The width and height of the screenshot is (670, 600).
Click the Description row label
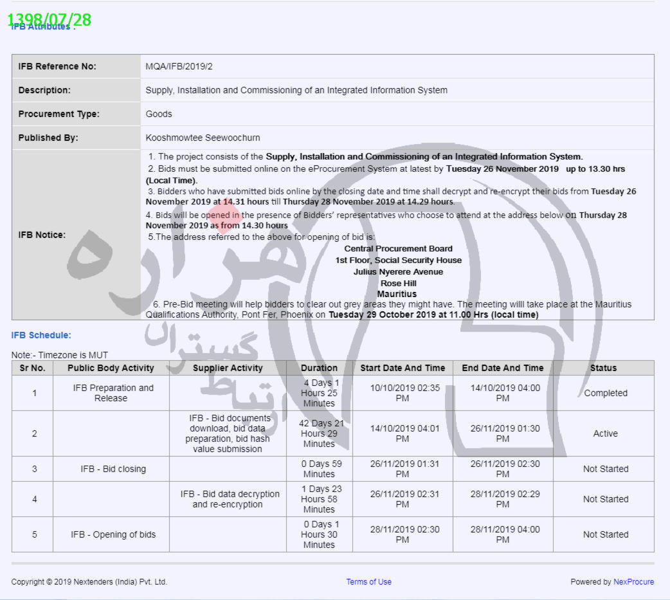click(x=44, y=90)
